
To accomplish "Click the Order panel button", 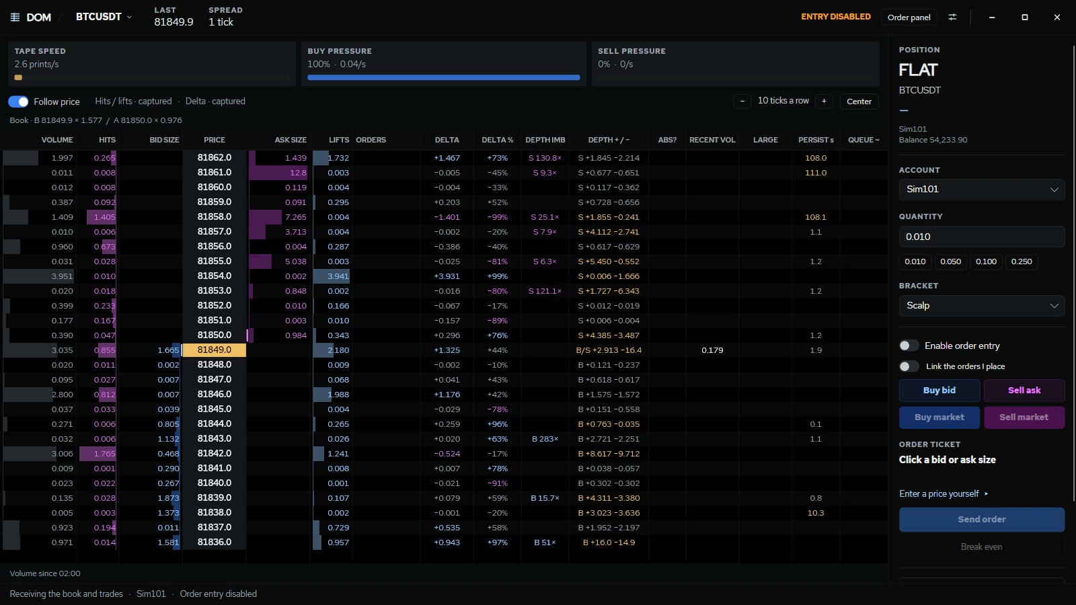I will (x=909, y=17).
